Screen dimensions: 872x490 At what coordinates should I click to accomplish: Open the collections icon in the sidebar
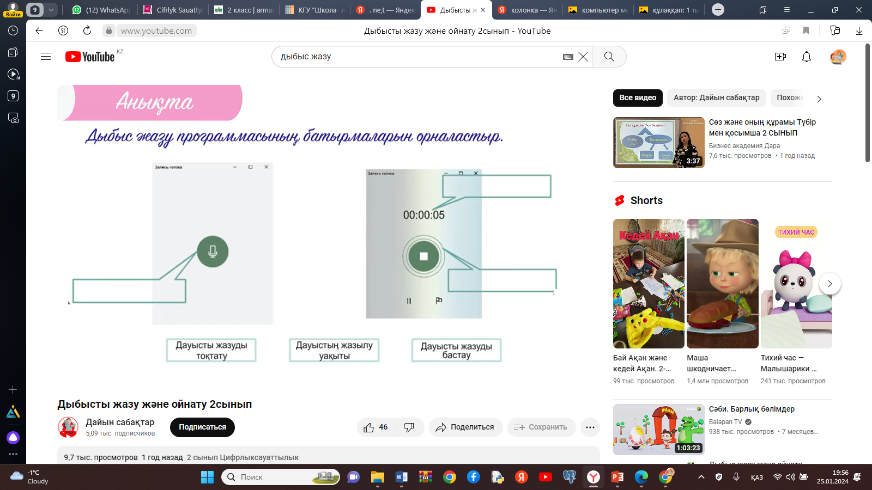(13, 52)
